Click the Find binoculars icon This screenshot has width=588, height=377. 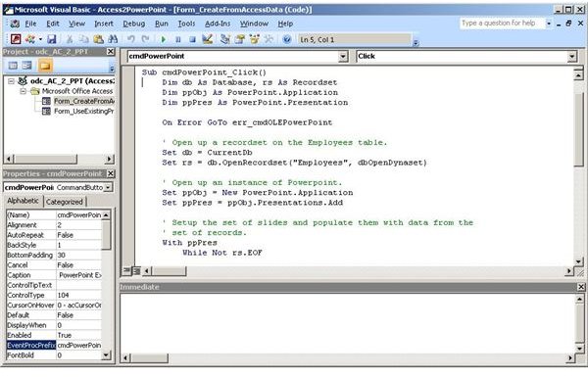(x=113, y=39)
